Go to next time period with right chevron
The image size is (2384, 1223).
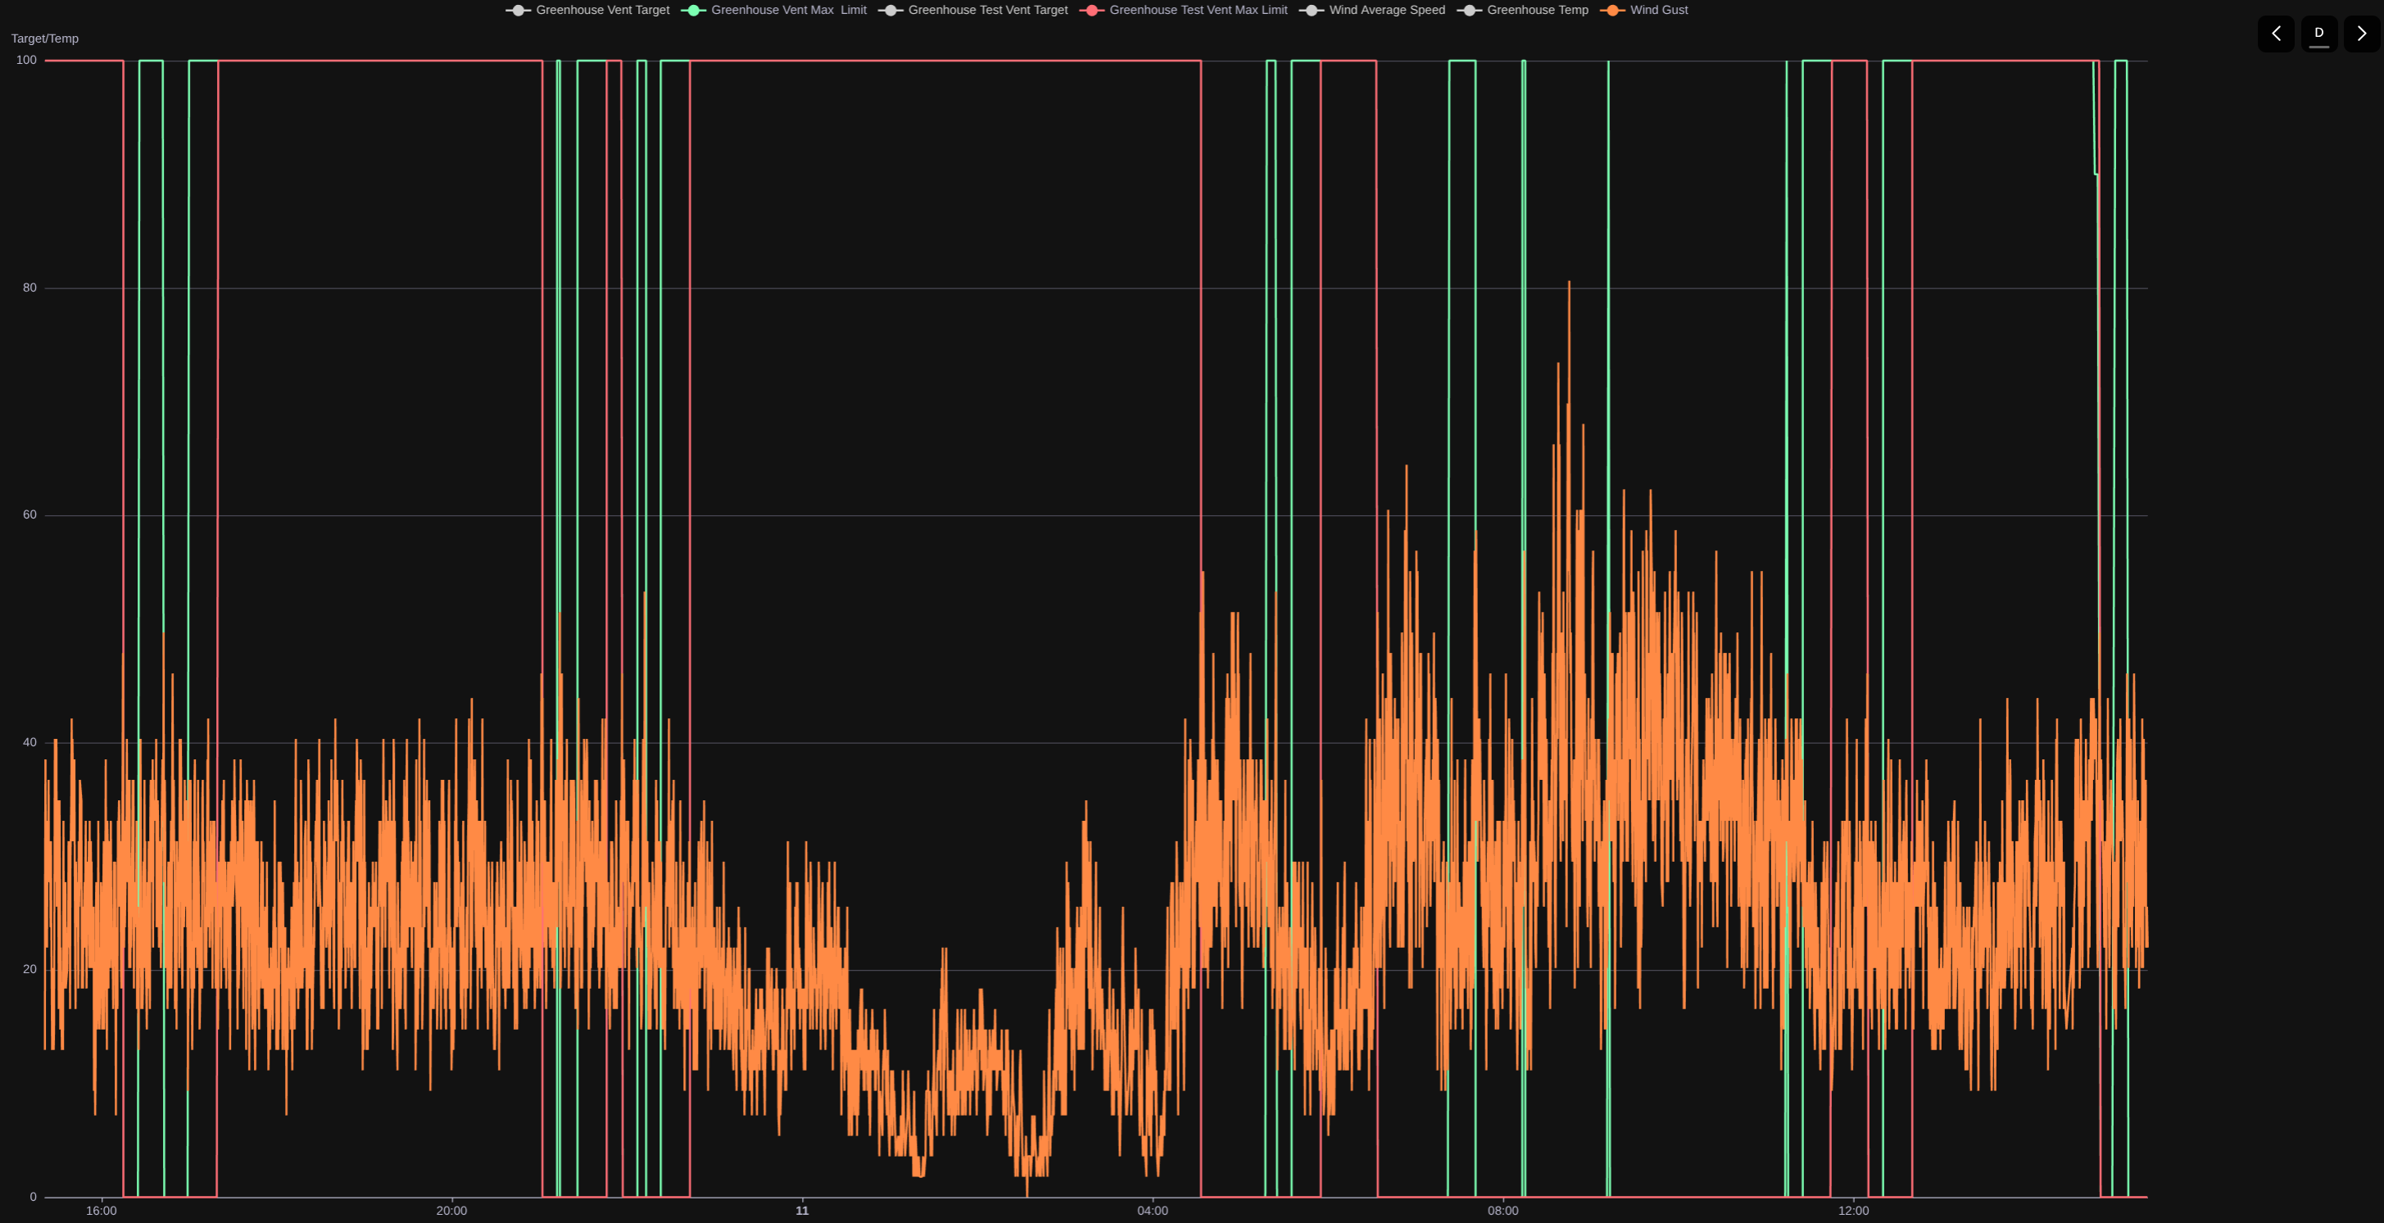[2361, 34]
